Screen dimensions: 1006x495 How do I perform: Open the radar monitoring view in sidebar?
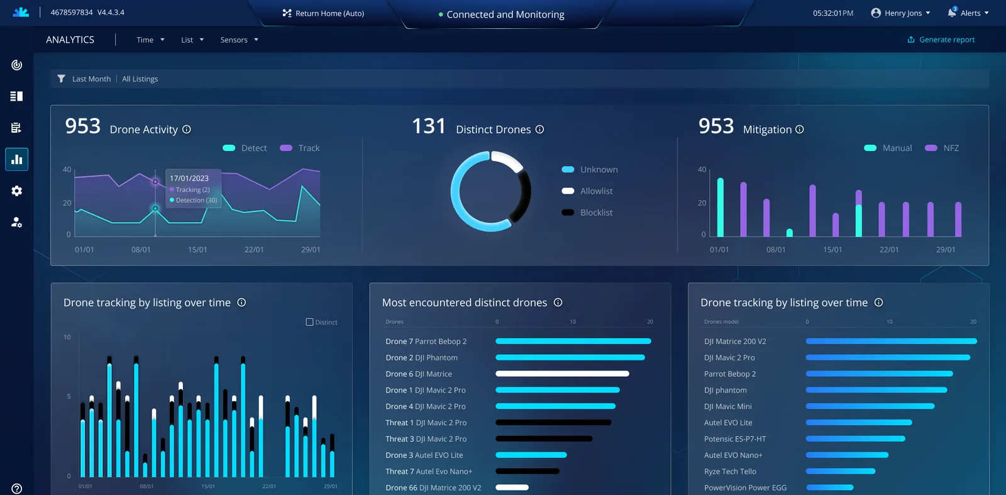pyautogui.click(x=17, y=65)
